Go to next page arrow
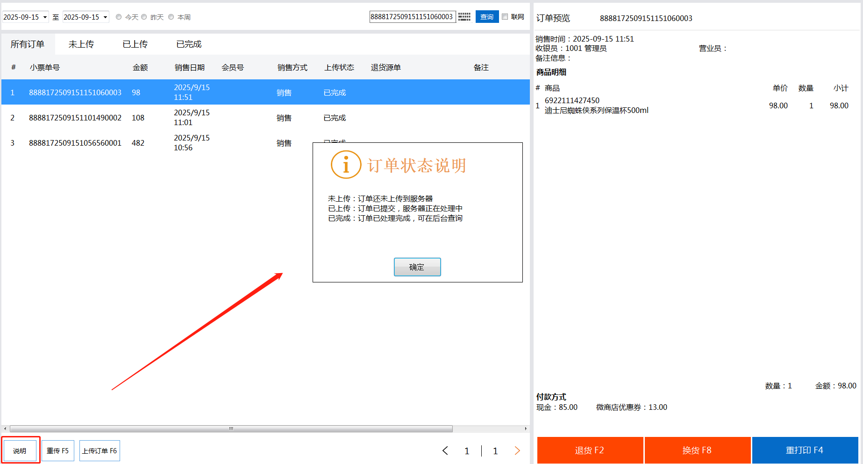This screenshot has width=863, height=464. pos(517,450)
